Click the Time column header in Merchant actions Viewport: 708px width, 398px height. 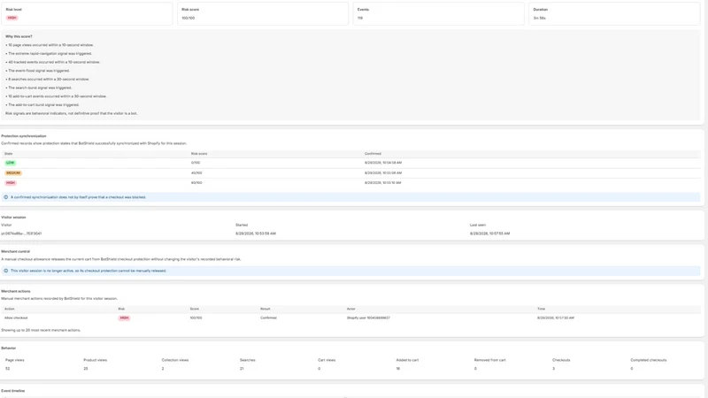[541, 309]
